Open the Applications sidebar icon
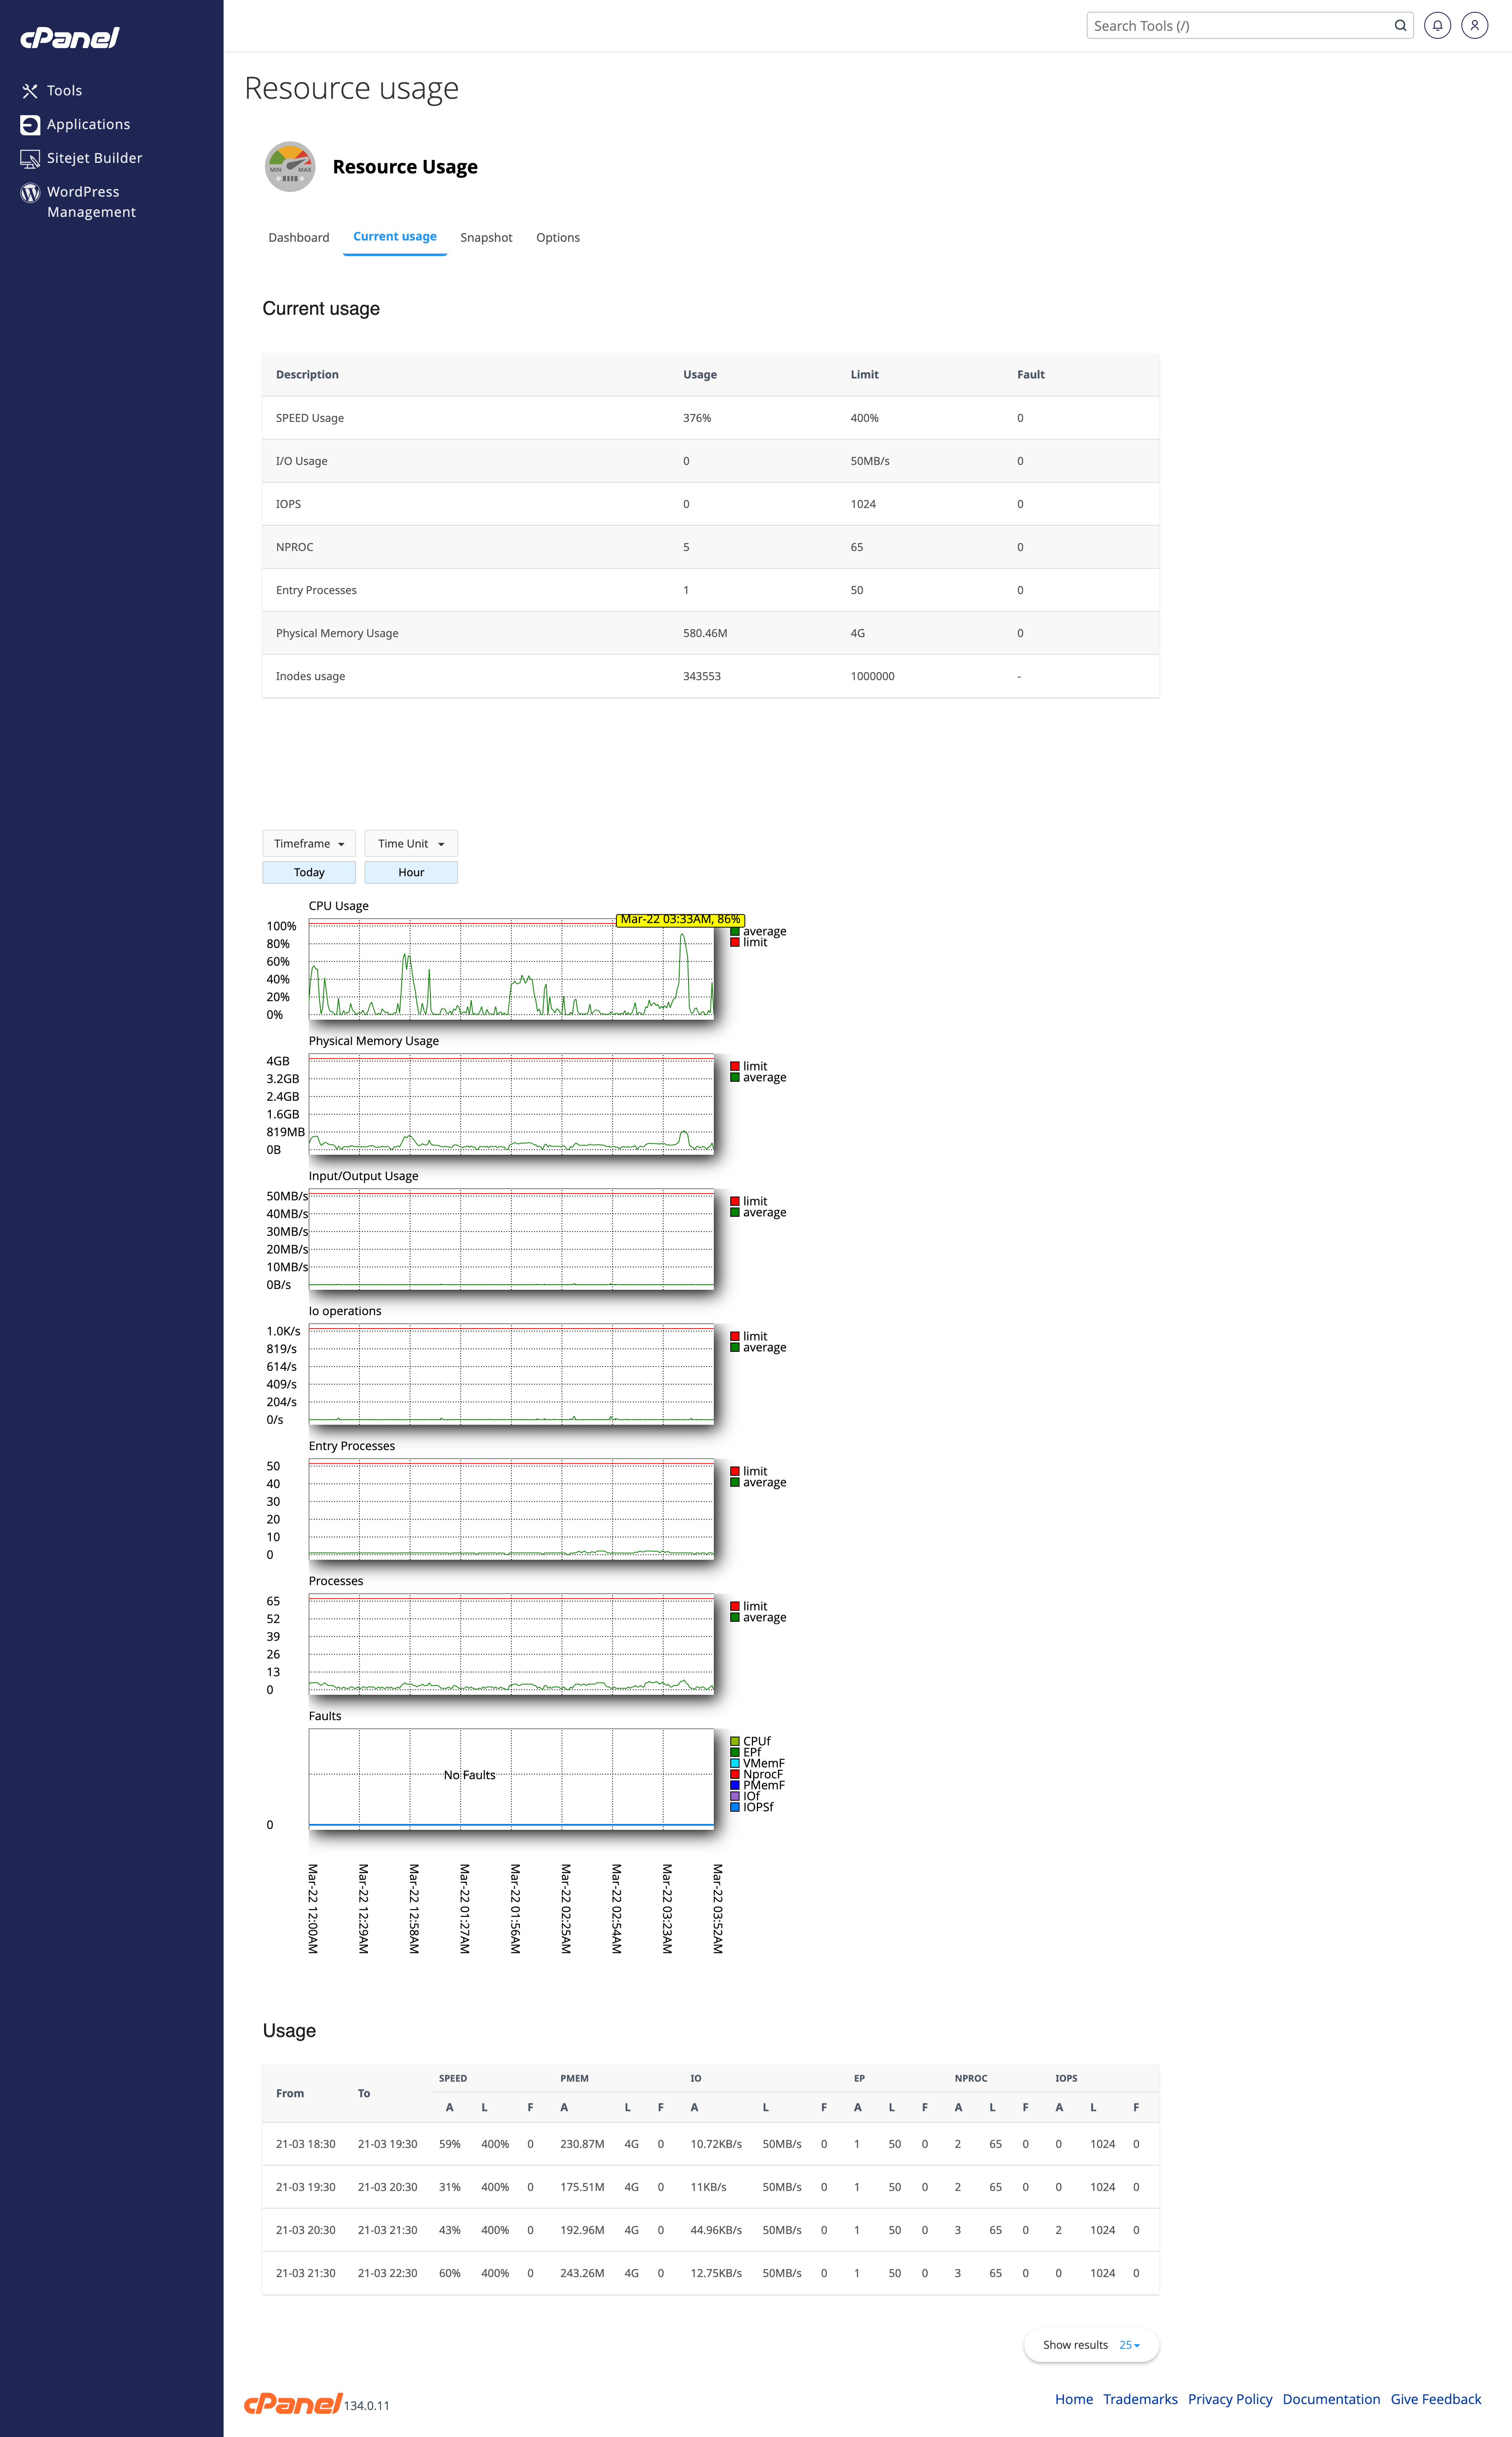 [30, 125]
